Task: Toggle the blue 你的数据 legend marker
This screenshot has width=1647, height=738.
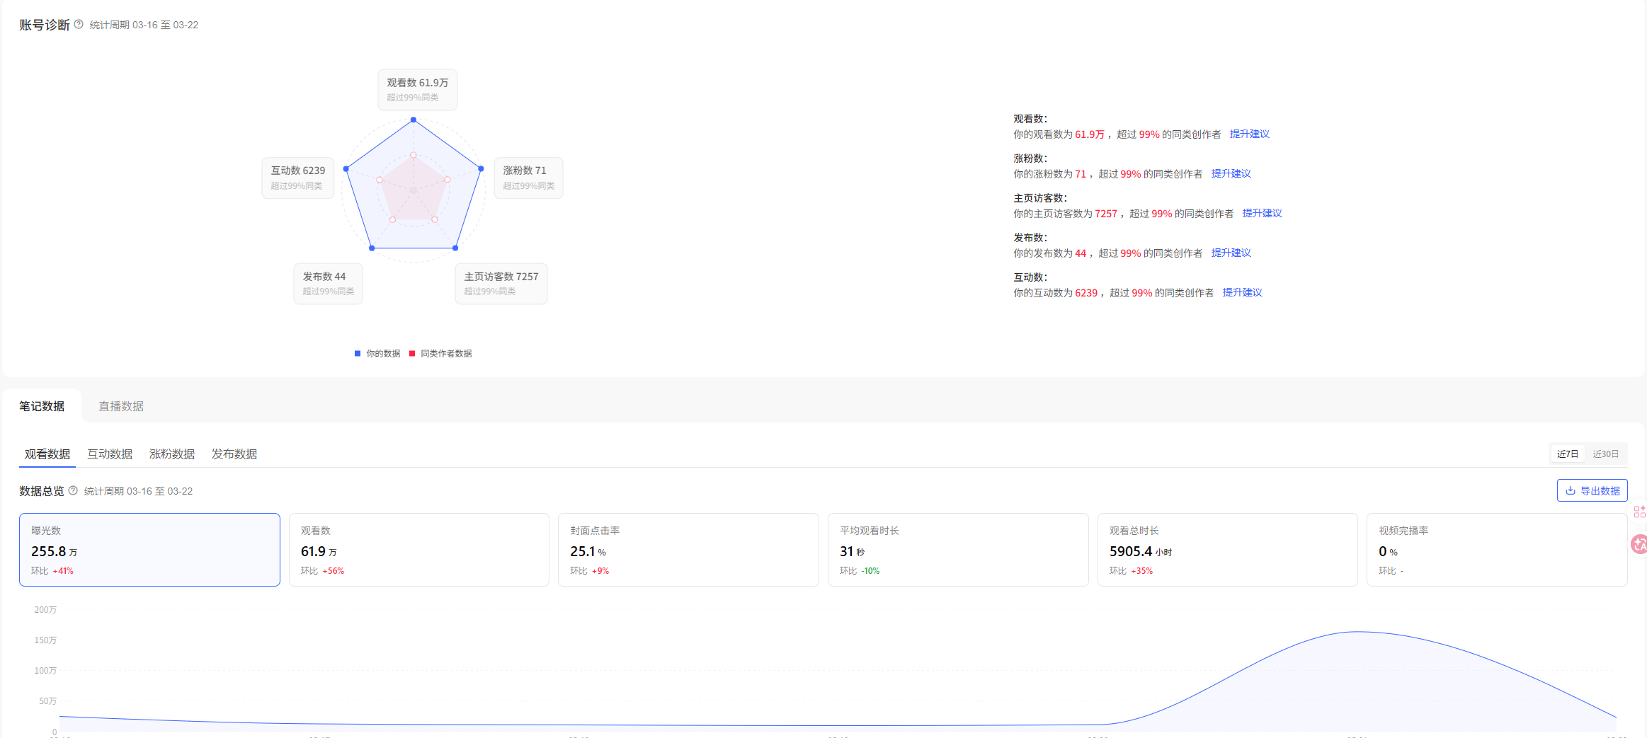Action: click(358, 353)
